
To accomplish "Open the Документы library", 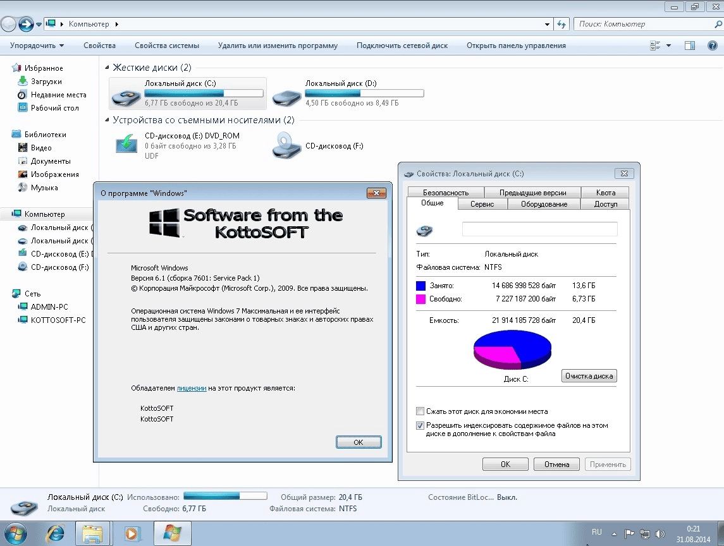I will tap(51, 161).
